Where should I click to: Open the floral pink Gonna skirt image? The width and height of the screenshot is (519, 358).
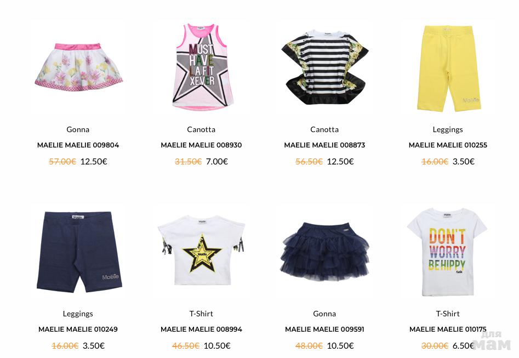click(78, 67)
